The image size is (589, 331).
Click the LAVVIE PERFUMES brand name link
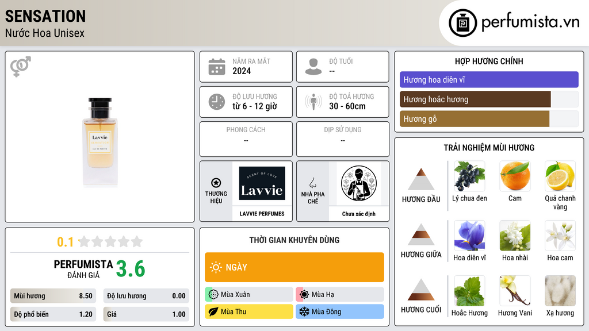(262, 214)
